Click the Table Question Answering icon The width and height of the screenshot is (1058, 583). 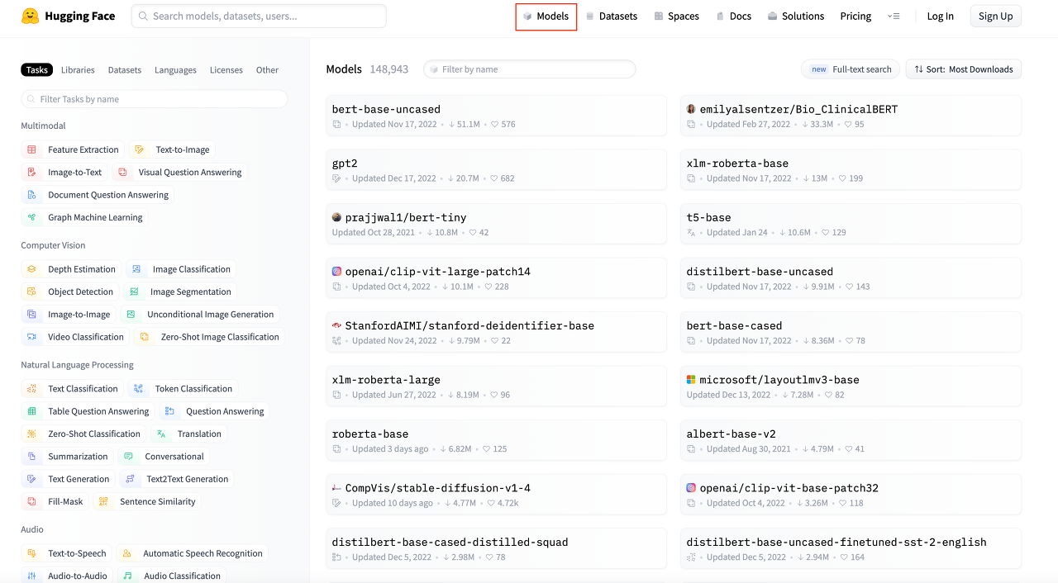31,411
